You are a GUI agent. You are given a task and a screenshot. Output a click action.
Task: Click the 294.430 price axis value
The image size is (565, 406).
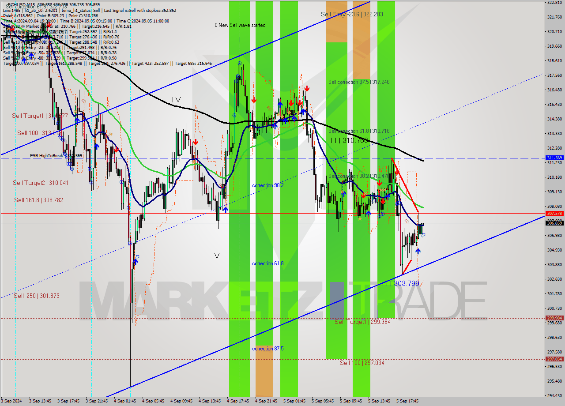pos(554,396)
